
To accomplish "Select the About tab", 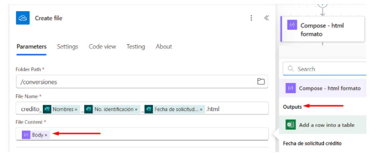I will click(x=164, y=46).
